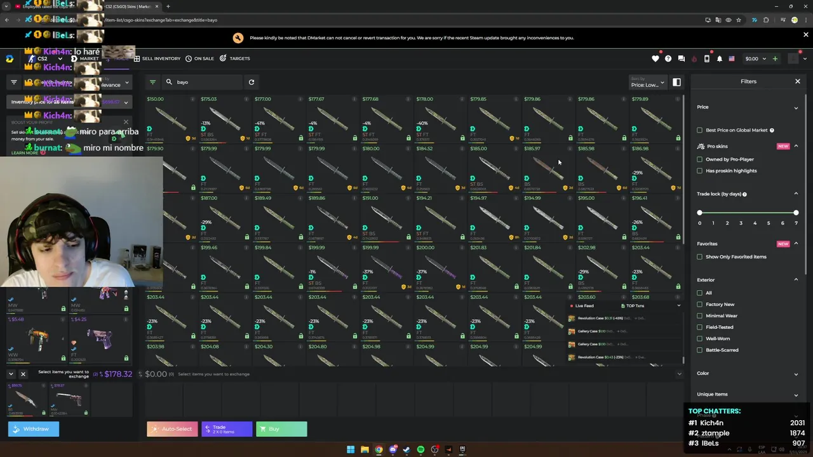
Task: Check Field-Tested exterior
Action: coord(700,328)
